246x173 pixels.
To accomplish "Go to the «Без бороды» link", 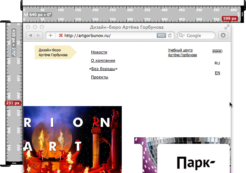I will pyautogui.click(x=103, y=69).
